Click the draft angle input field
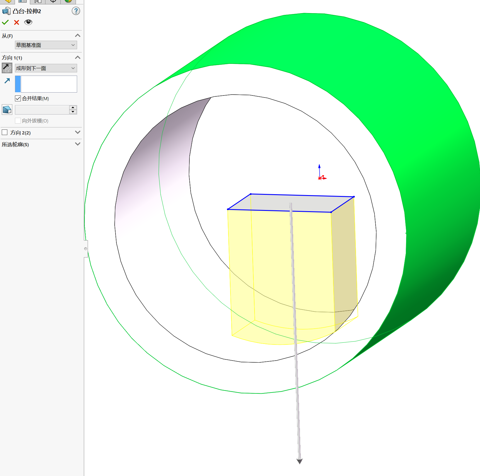 tap(42, 110)
